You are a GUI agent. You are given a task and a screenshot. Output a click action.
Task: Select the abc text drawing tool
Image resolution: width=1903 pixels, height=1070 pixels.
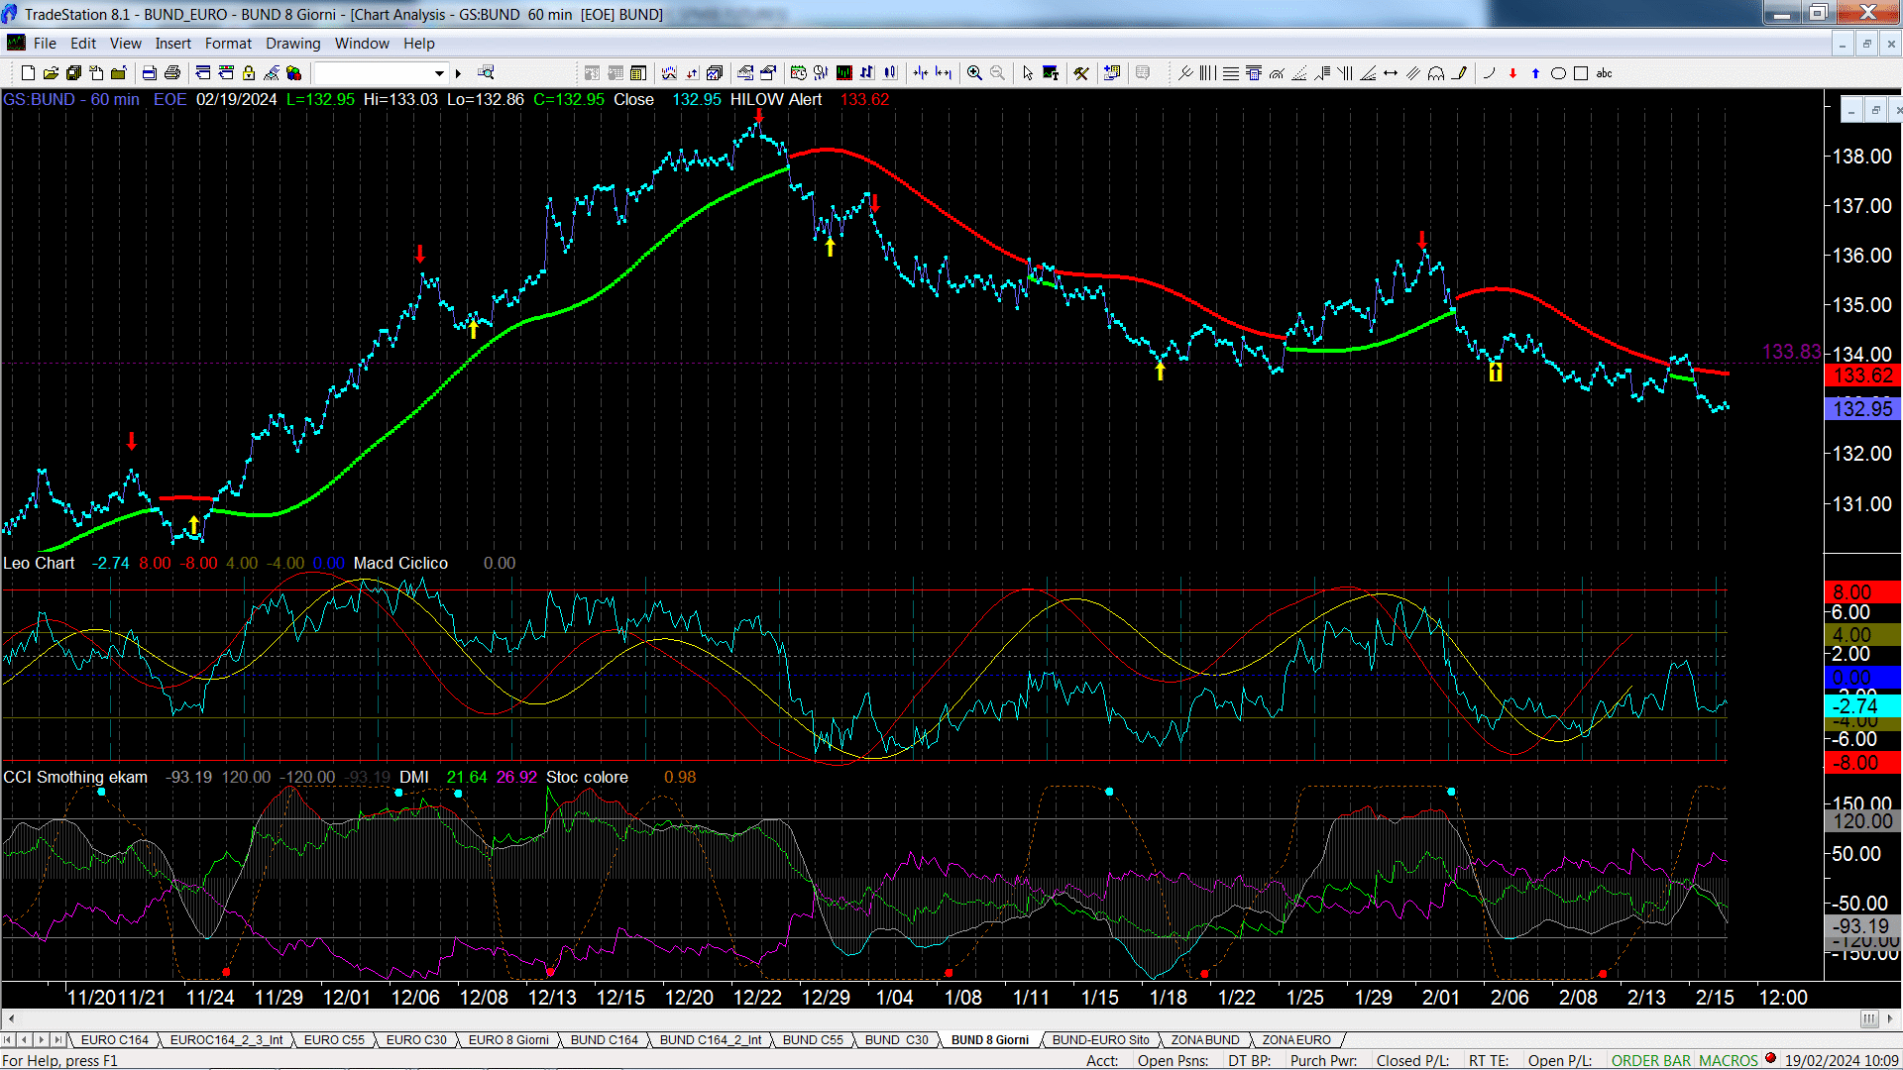click(x=1605, y=73)
